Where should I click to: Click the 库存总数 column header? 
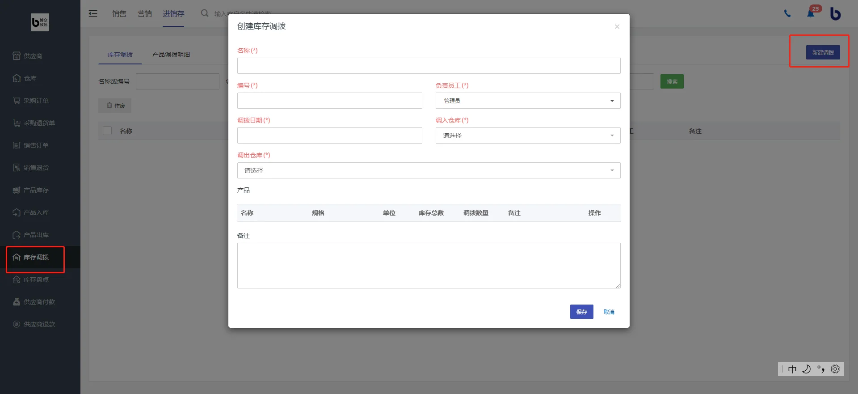(431, 213)
